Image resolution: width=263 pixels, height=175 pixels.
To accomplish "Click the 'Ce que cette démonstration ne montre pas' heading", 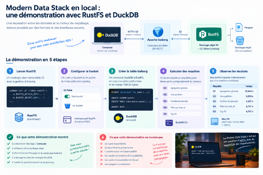I will click(136, 137).
